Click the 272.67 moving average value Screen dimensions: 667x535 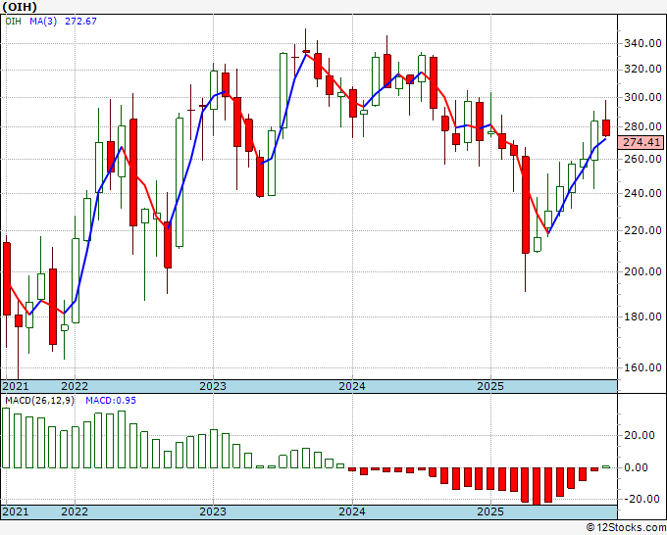[x=80, y=21]
